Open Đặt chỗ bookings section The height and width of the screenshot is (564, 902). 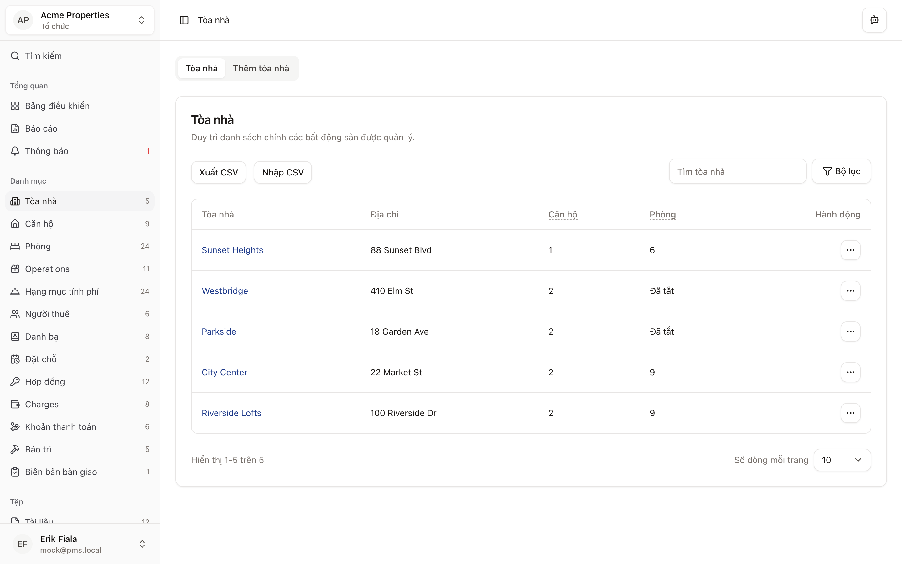[41, 359]
